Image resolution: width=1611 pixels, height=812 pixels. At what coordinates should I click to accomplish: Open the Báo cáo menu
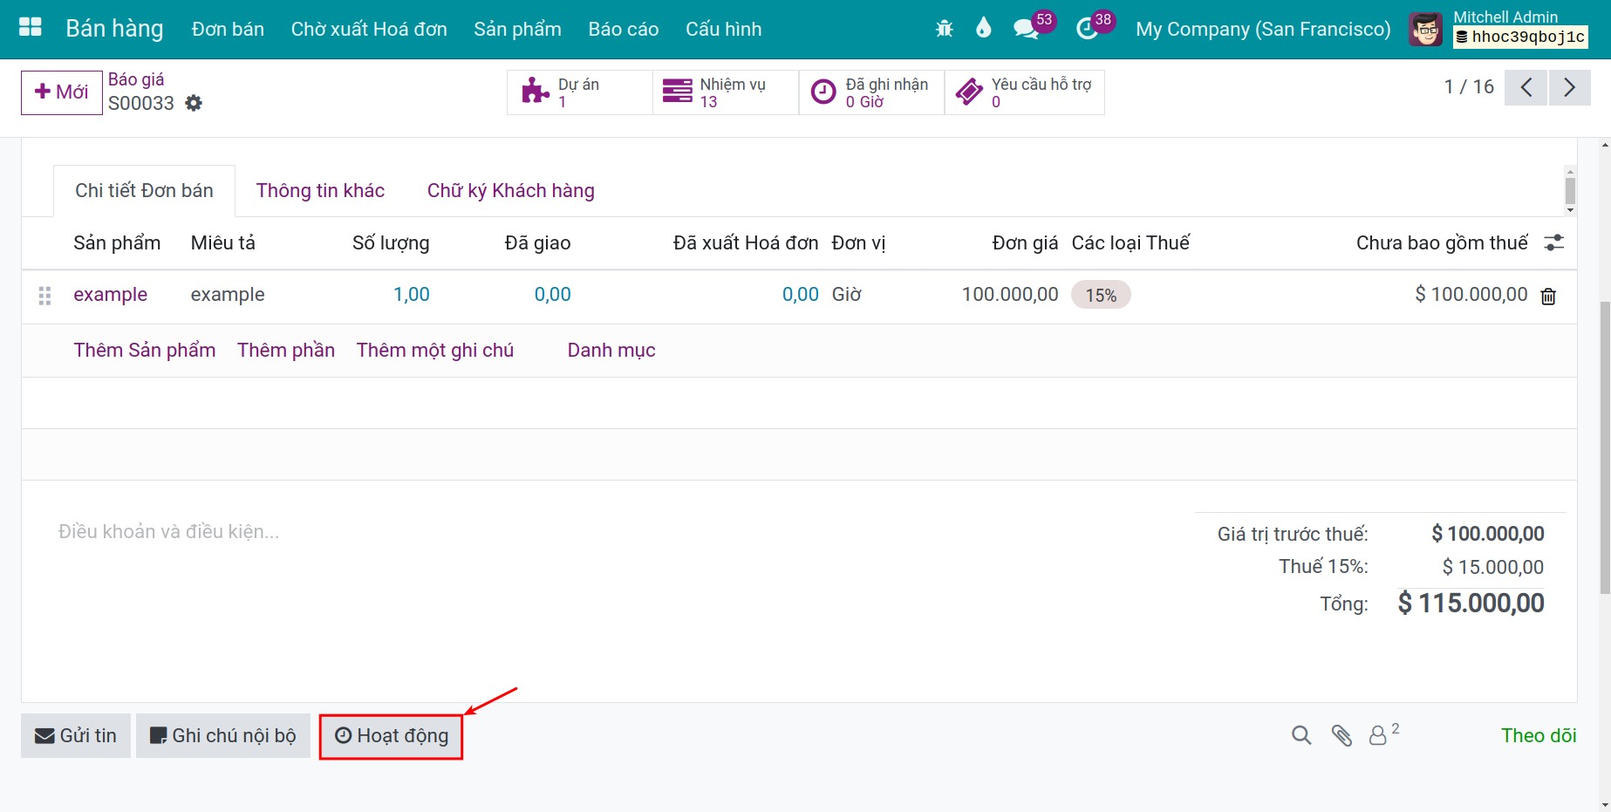click(x=624, y=29)
